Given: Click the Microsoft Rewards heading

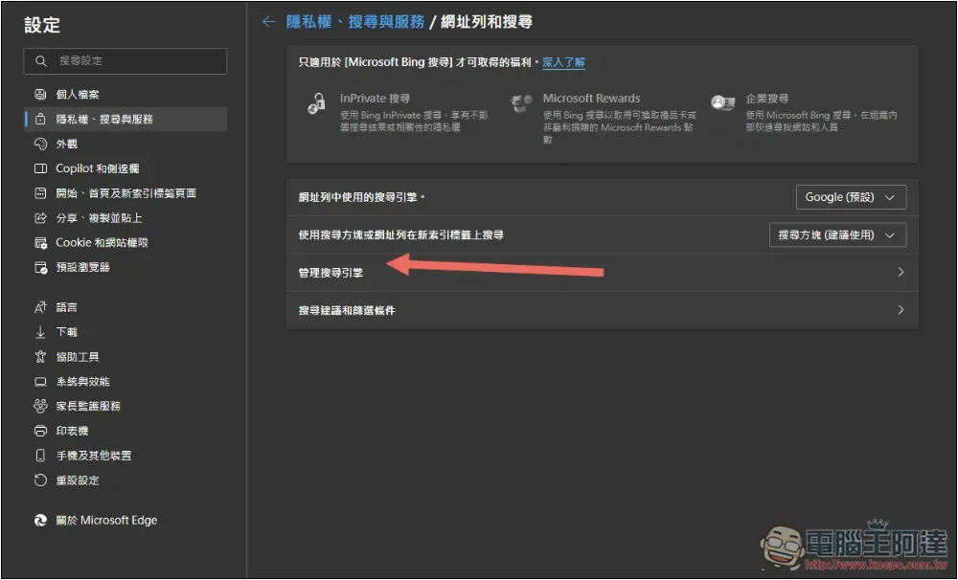Looking at the screenshot, I should 591,99.
